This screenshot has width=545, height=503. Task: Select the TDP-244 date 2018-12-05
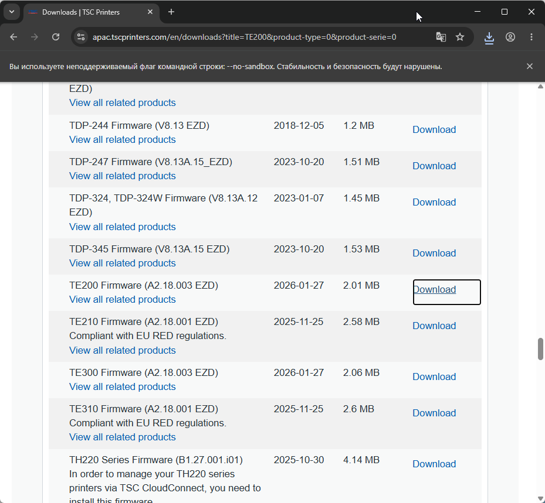point(299,125)
